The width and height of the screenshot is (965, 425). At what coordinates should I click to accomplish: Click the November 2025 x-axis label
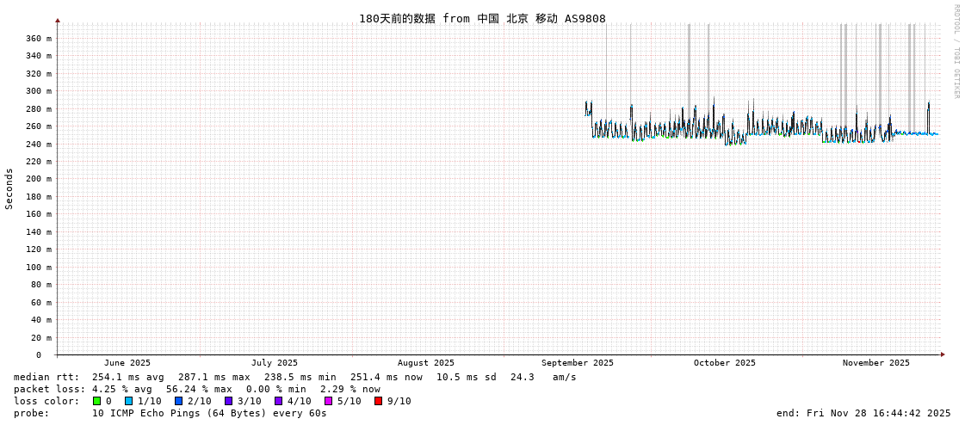tap(875, 363)
